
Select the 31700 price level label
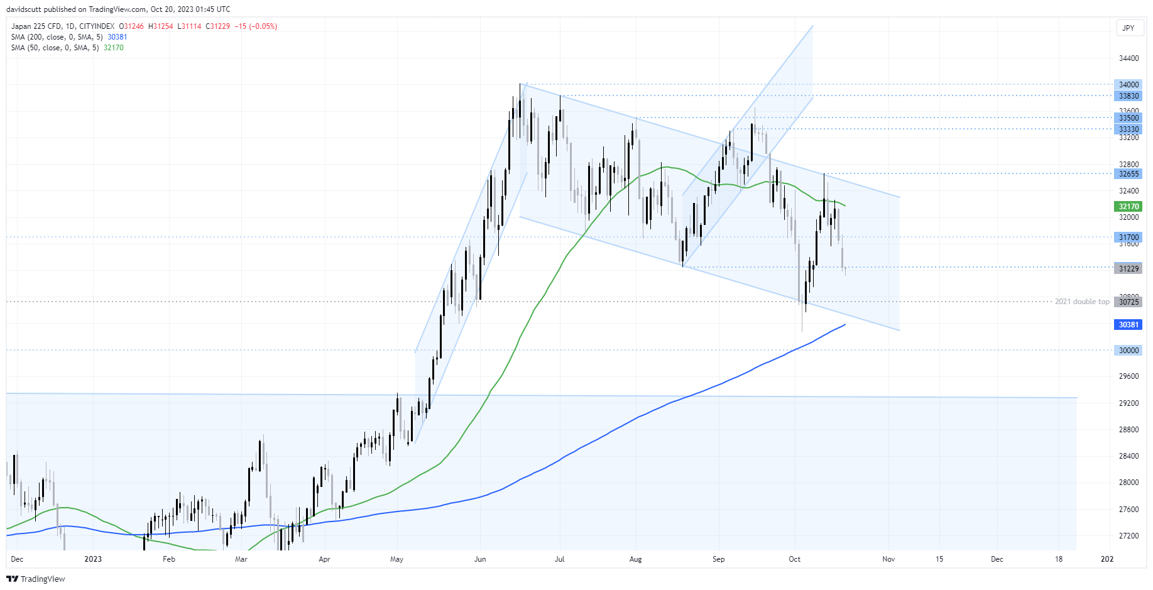[x=1128, y=238]
